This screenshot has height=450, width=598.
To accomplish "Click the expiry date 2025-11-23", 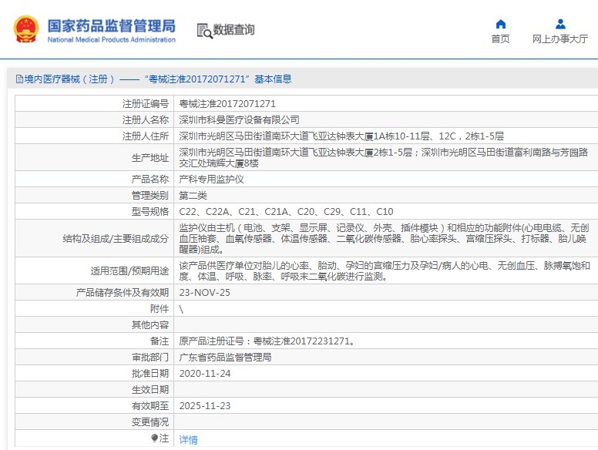I will (x=204, y=405).
